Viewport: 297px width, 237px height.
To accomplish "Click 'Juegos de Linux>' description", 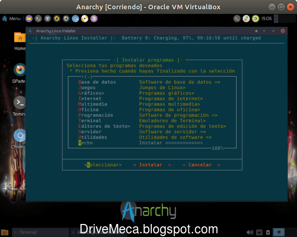I will [162, 87].
